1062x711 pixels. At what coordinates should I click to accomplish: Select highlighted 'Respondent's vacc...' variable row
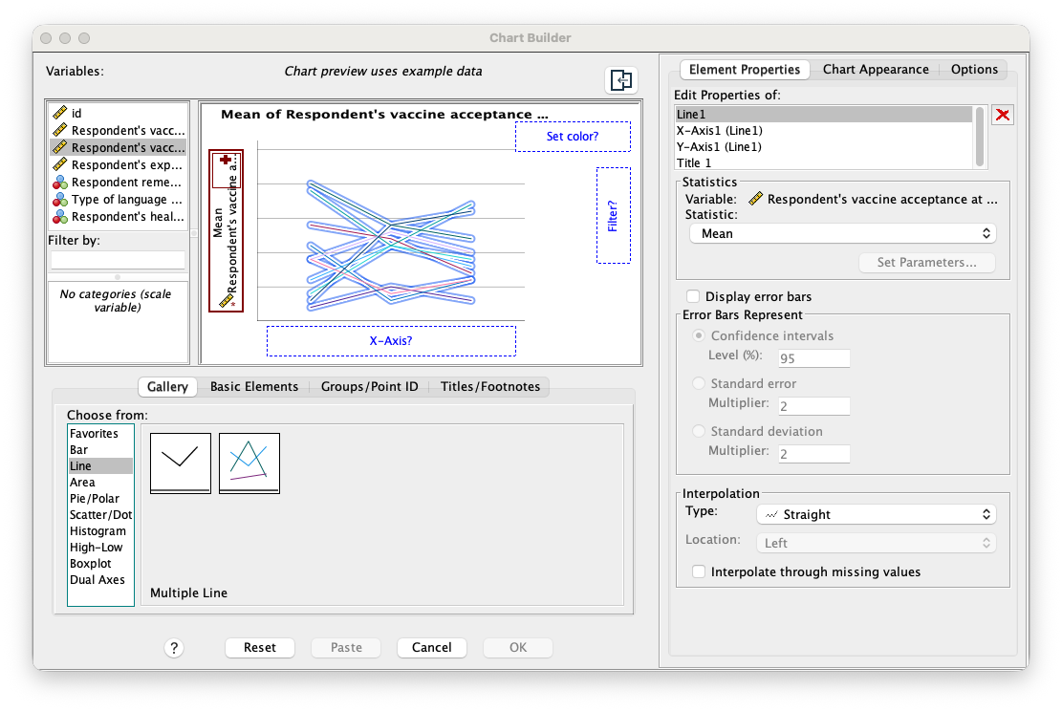point(118,147)
